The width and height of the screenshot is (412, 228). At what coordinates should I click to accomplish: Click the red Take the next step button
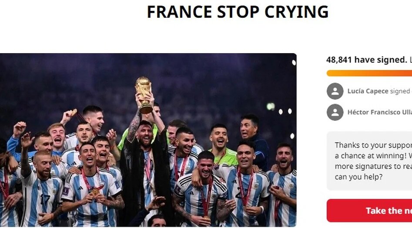(x=369, y=211)
